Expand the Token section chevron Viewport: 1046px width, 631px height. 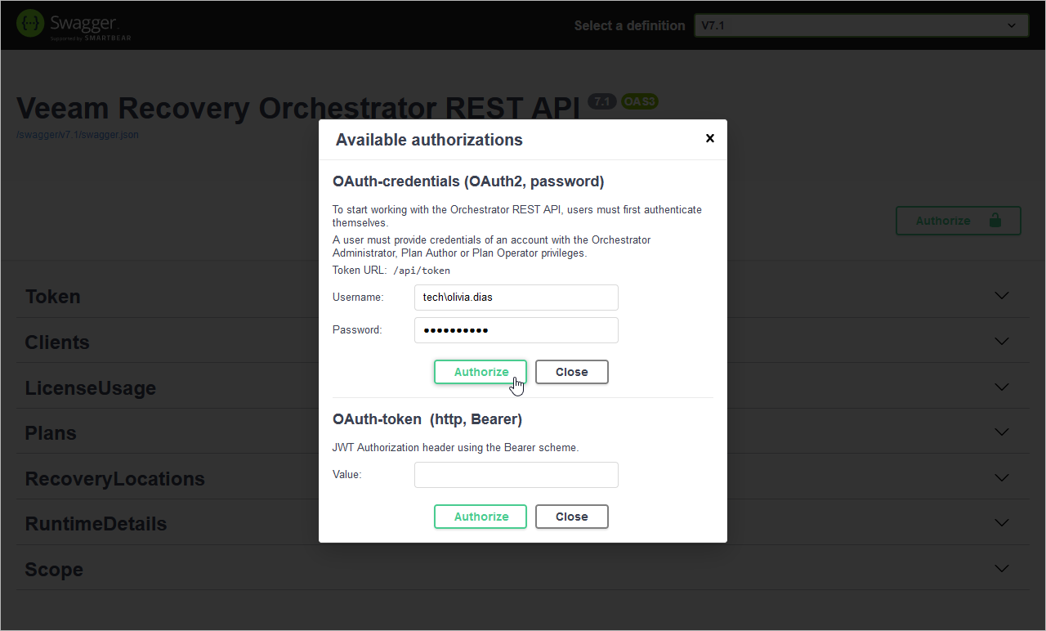click(1002, 296)
